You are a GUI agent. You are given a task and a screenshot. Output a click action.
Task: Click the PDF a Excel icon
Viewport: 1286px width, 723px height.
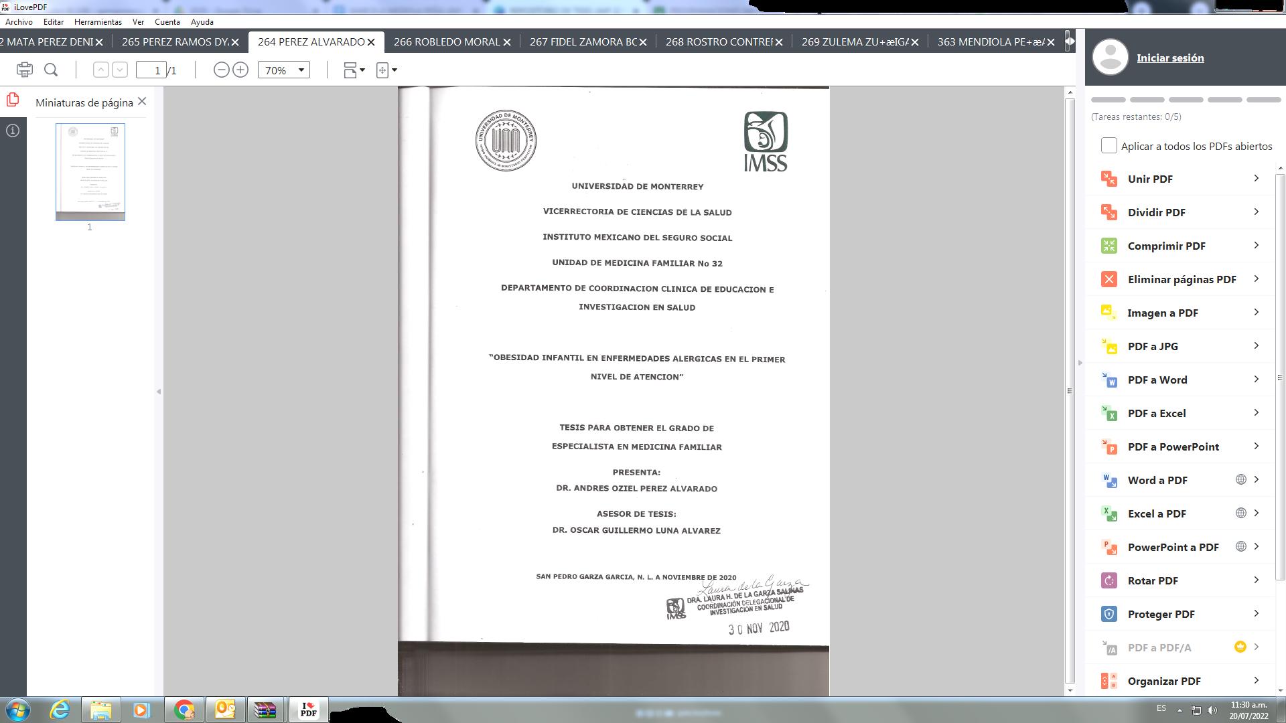[x=1109, y=413]
